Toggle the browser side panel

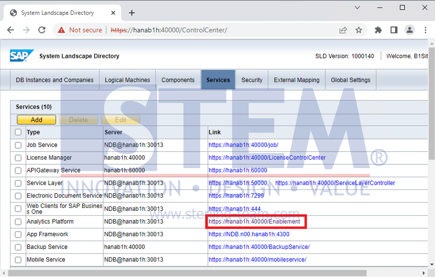(394, 30)
